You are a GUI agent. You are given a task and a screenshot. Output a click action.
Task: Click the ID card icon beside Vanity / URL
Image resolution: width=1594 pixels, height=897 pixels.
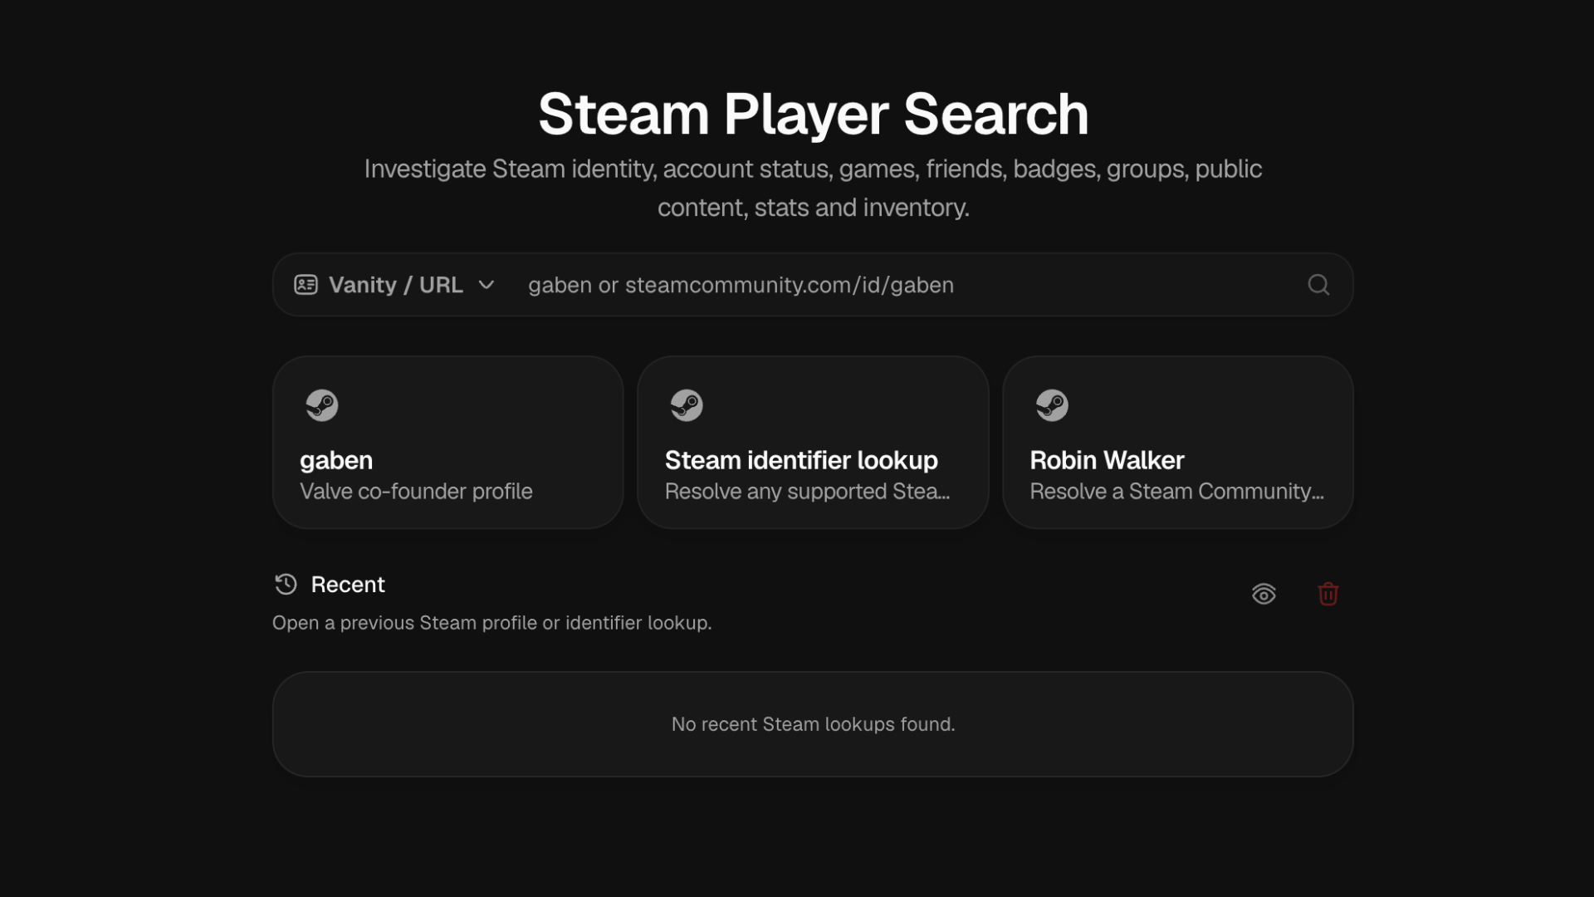coord(306,285)
